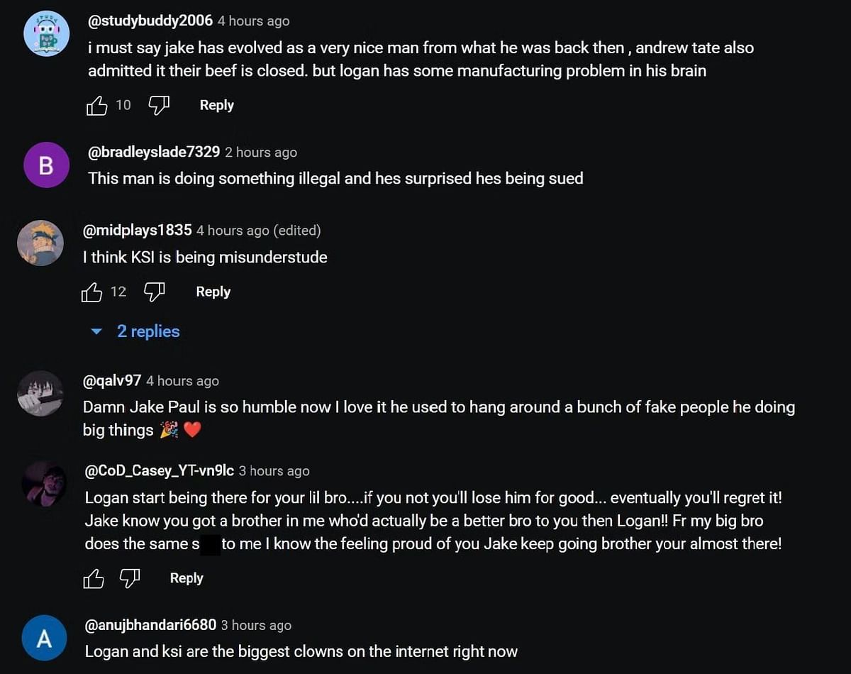Like @CoD_Casey_YT-vn9lc's comment
This screenshot has height=674, width=851.
[94, 578]
